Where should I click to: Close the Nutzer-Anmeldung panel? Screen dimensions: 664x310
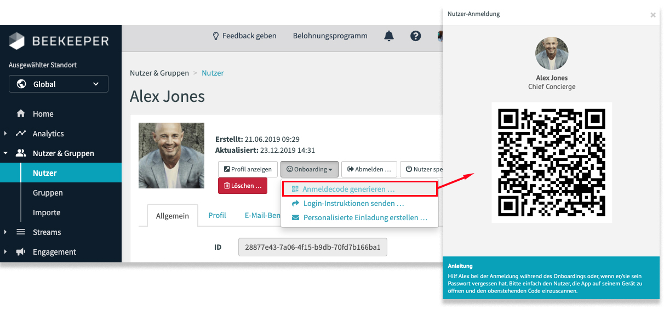coord(652,15)
